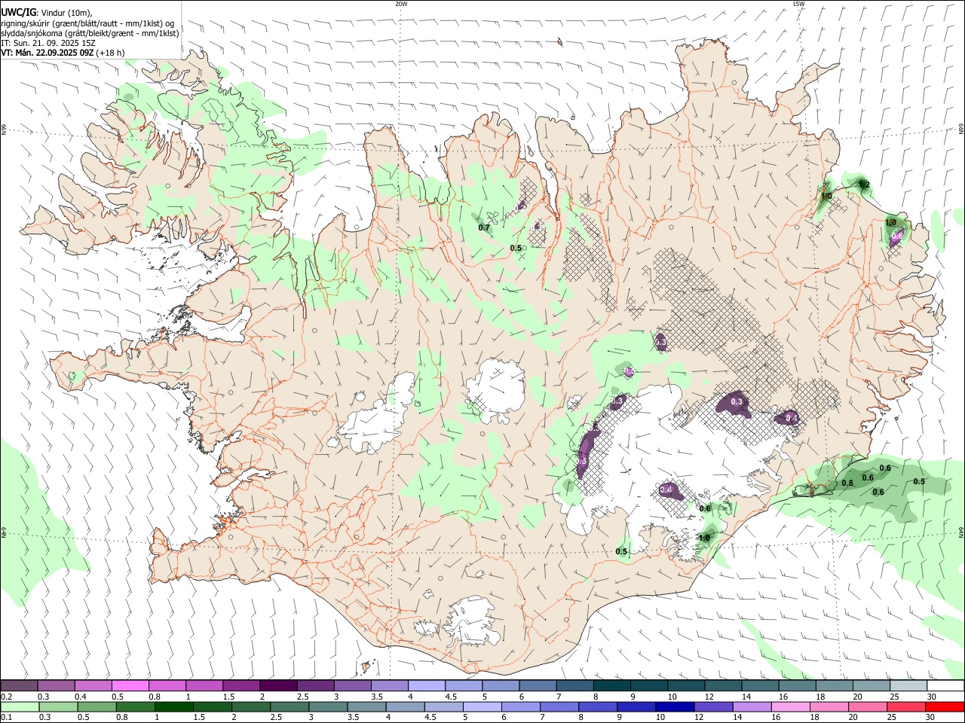Viewport: 965px width, 723px height.
Task: Click pale green rain swatch between 0.1 and 0.3
Action: [20, 706]
